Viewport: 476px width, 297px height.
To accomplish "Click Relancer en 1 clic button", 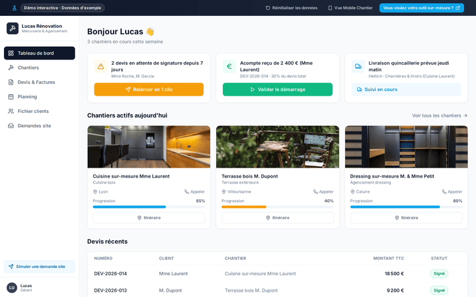I will pos(149,89).
